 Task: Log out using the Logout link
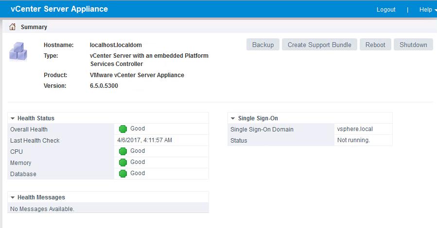(x=386, y=10)
